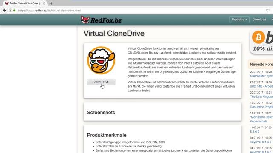
Task: Click the Virtual CloneDrive page title
Action: pyautogui.click(x=114, y=33)
